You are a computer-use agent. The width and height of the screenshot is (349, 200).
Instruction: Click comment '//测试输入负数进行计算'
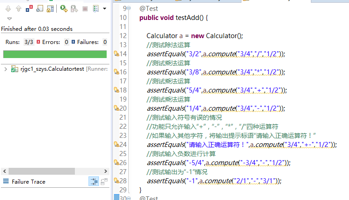point(181,154)
